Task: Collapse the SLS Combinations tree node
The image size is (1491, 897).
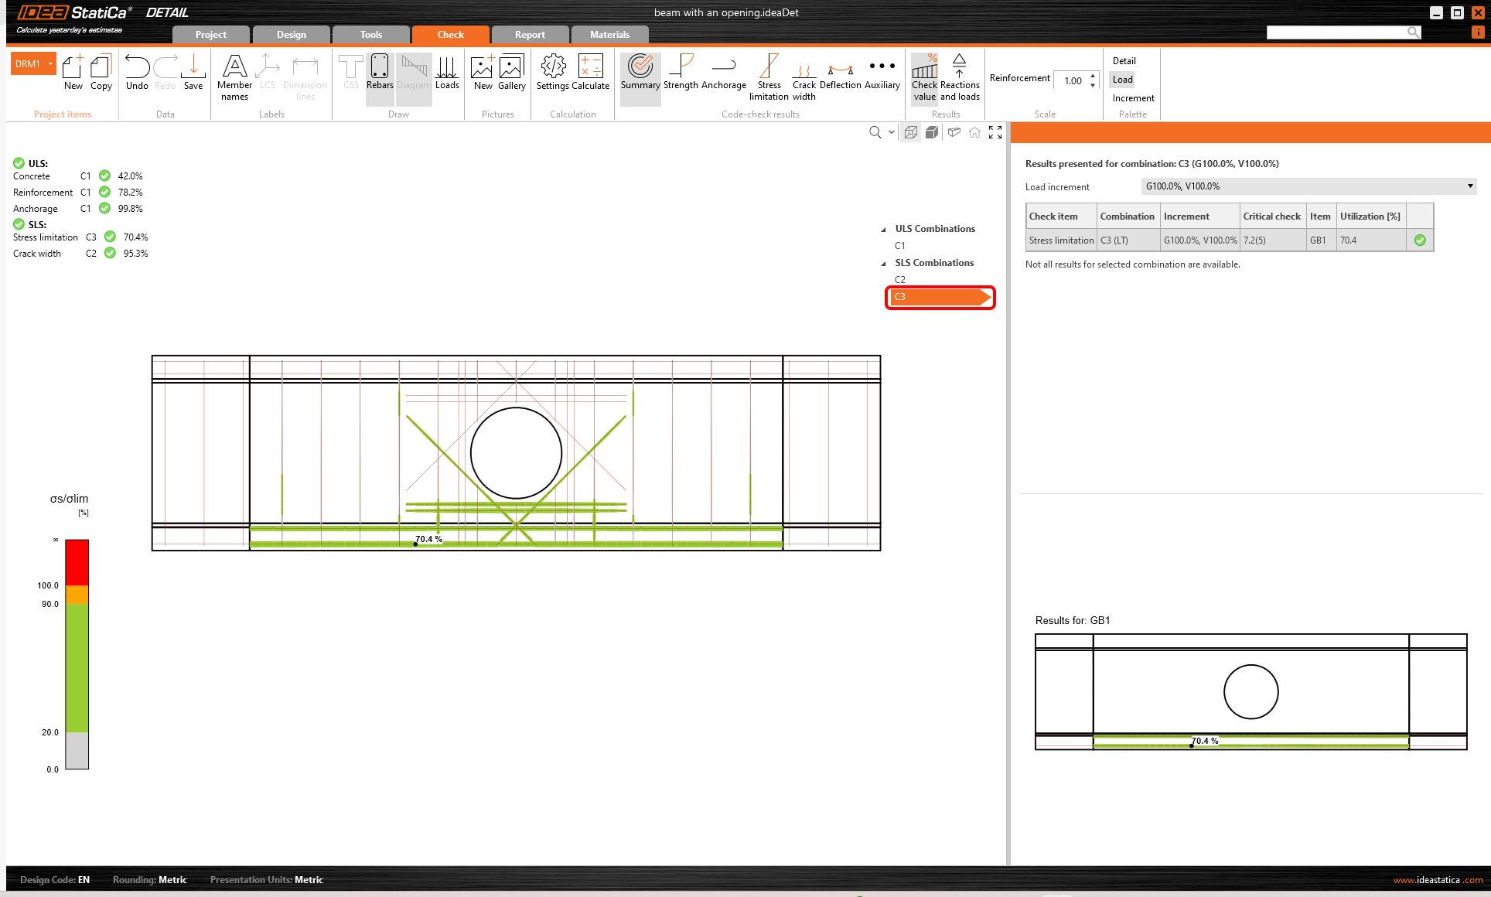Action: 882,263
